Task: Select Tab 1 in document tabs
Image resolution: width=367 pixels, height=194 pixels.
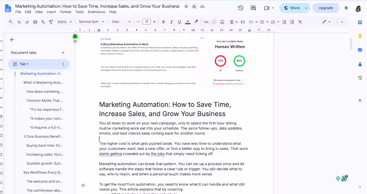Action: [39, 64]
